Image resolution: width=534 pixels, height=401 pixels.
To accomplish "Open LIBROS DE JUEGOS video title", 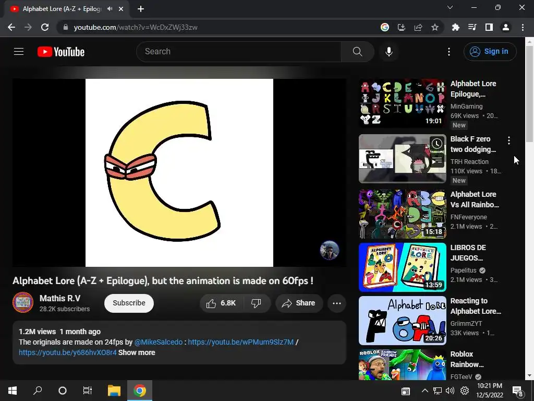I will tap(468, 253).
